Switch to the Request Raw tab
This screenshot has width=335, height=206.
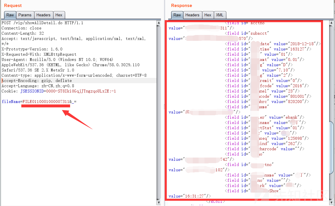click(x=10, y=15)
